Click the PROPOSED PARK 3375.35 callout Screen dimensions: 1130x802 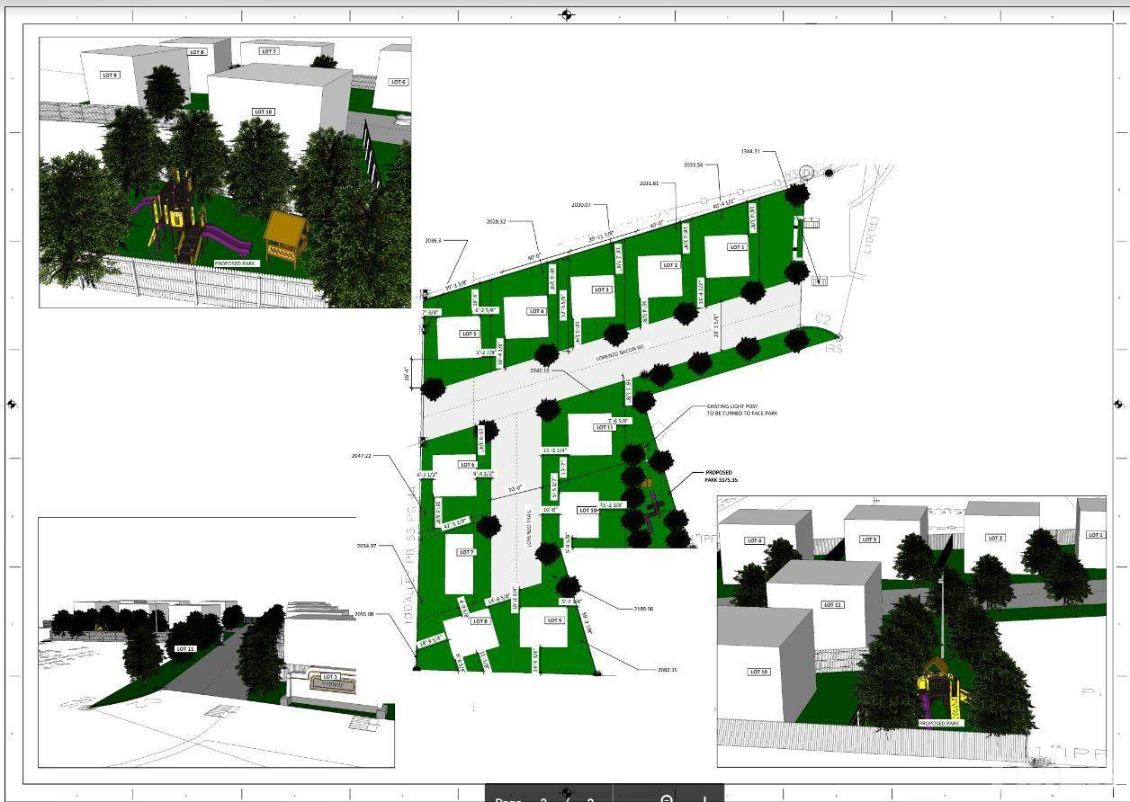click(722, 477)
